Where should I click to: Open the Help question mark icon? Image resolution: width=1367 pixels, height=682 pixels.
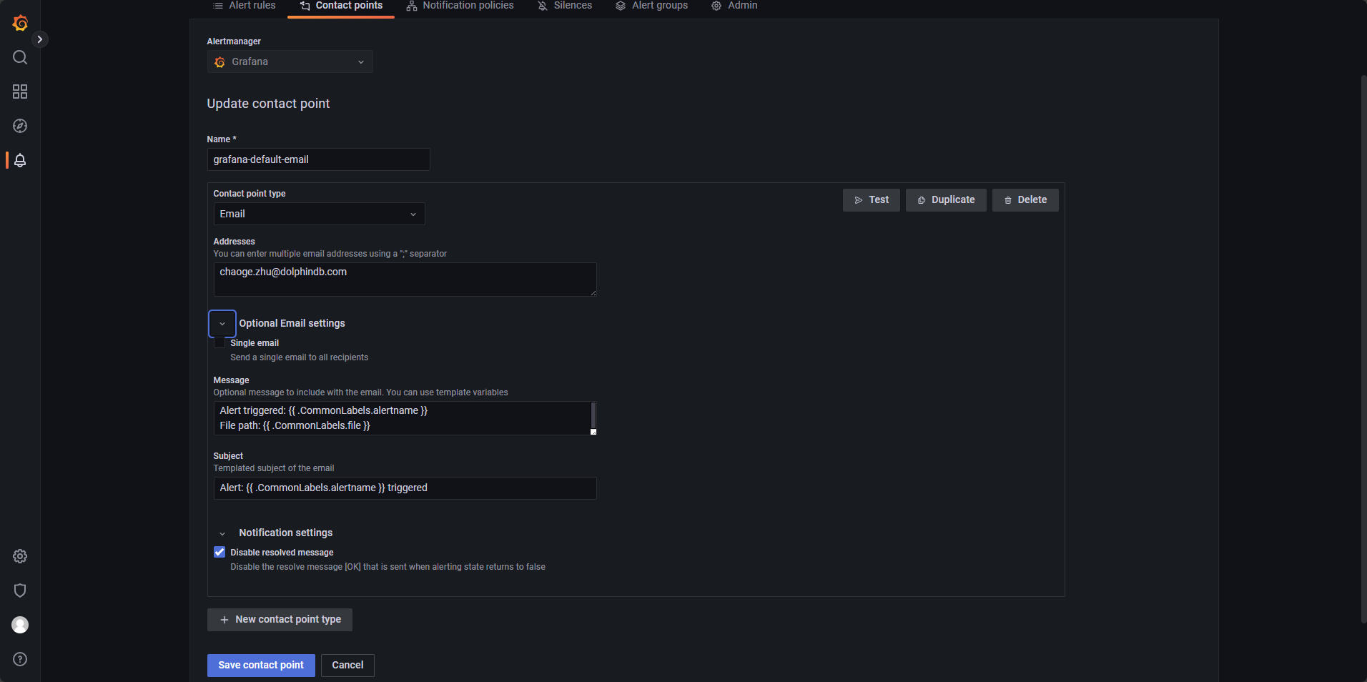(x=20, y=659)
